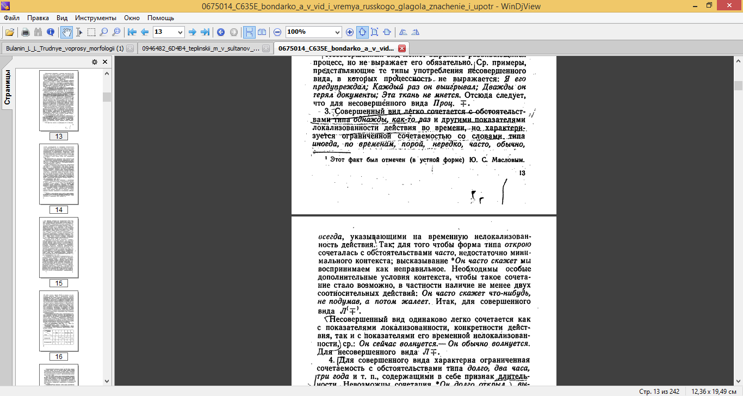Toggle fit page zoom mode
This screenshot has height=396, width=743.
pos(375,32)
